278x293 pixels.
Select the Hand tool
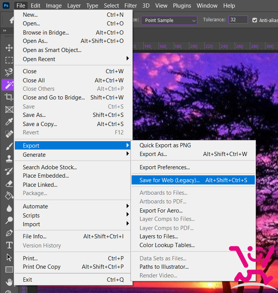[x=9, y=282]
